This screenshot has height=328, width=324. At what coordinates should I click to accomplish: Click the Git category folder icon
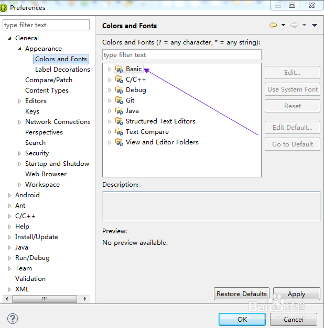point(119,100)
